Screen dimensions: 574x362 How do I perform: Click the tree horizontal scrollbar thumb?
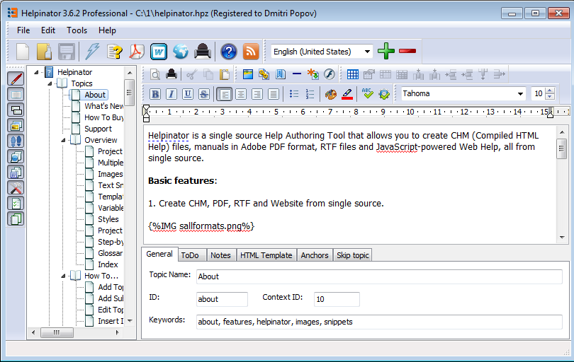[57, 332]
